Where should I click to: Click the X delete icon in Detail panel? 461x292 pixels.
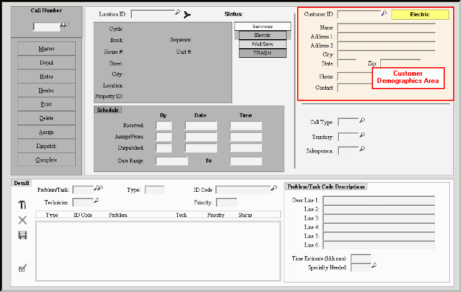[22, 220]
